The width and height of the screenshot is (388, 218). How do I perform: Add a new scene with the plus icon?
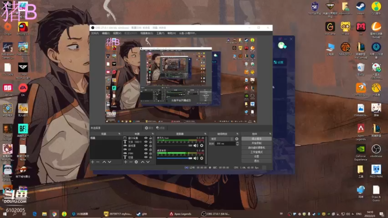tap(93, 162)
